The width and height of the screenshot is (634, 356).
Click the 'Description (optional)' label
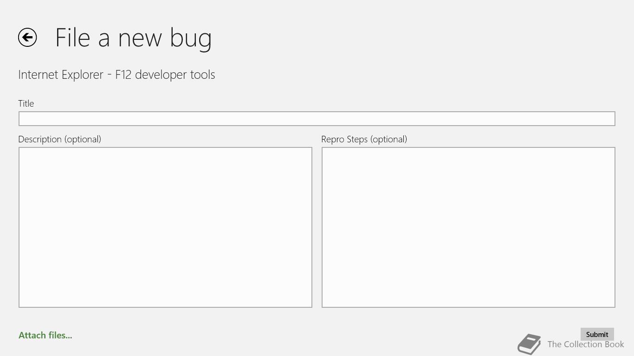[59, 139]
